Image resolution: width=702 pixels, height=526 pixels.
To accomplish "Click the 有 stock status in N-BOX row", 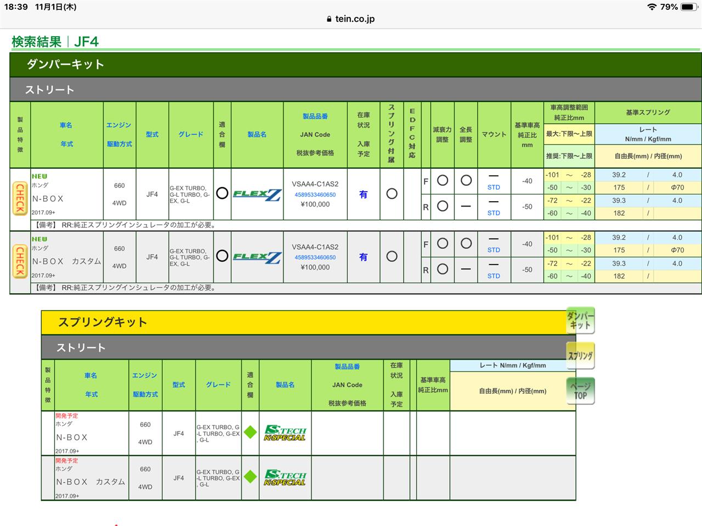I will click(363, 195).
